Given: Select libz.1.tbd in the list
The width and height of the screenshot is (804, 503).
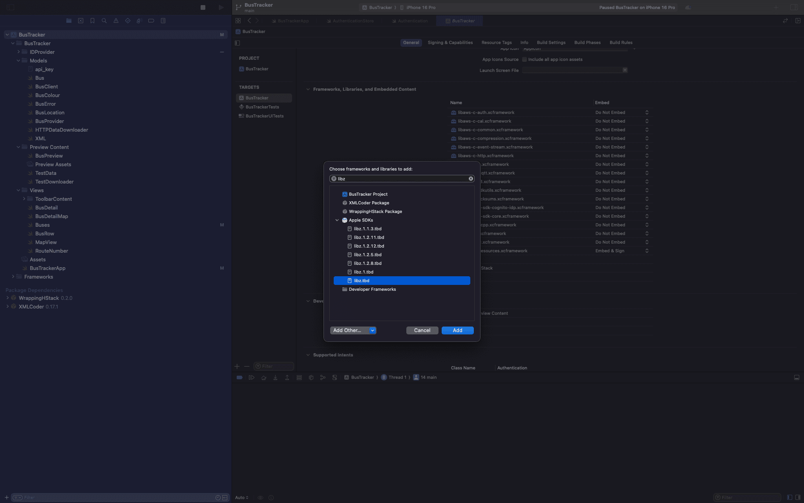Looking at the screenshot, I should point(402,272).
